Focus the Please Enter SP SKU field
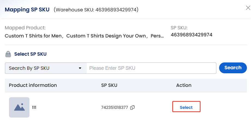The image size is (251, 120). coord(151,68)
